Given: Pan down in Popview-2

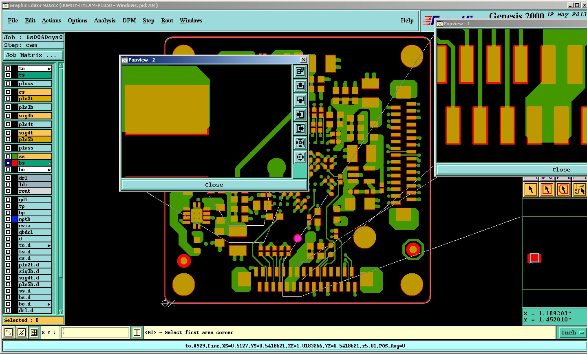Looking at the screenshot, I should point(300,100).
